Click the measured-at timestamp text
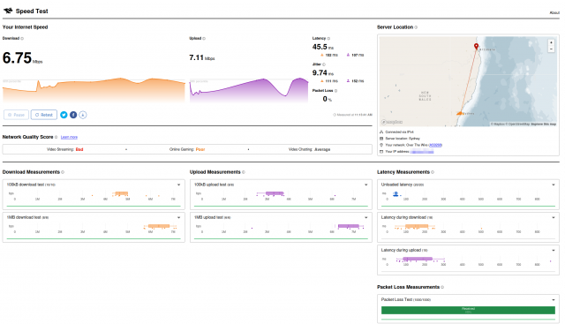The width and height of the screenshot is (565, 324). pyautogui.click(x=352, y=115)
